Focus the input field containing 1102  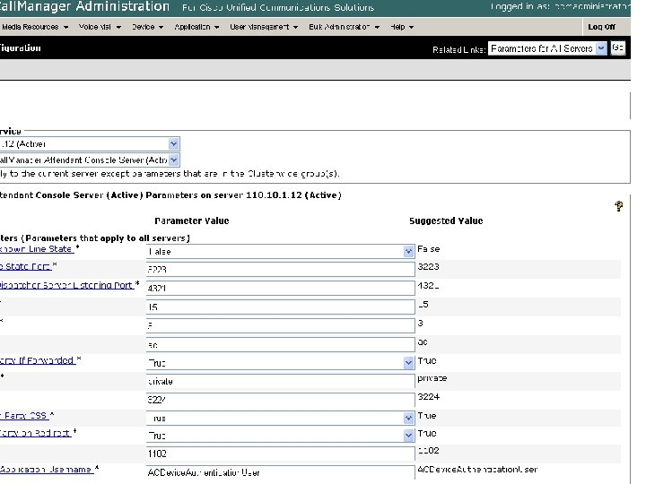tap(280, 454)
